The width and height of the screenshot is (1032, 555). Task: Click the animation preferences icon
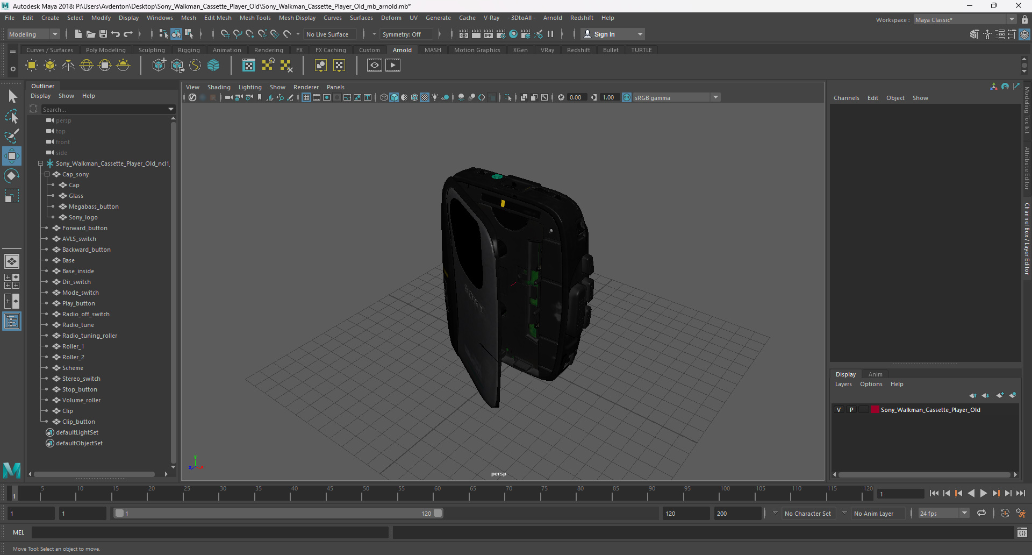1021,514
